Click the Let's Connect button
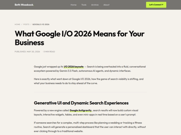The image size is (181, 135). 156,5
